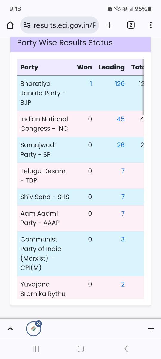
Task: Tap the Android home navigation button
Action: tap(80, 349)
